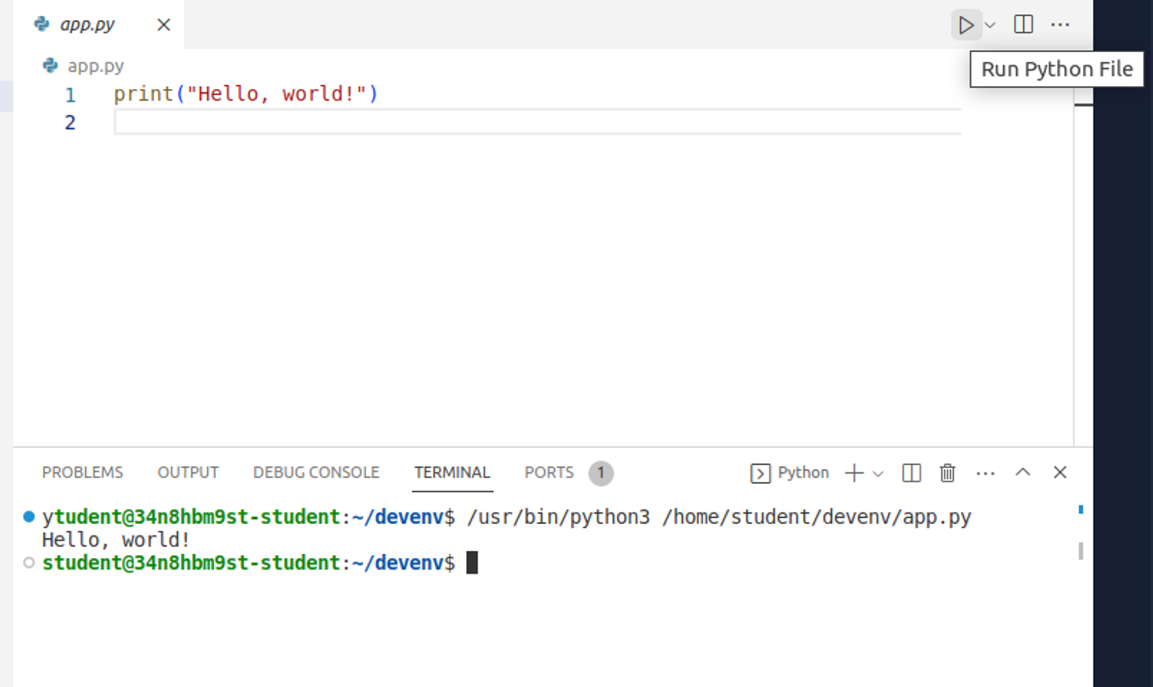Expand Run Python File dropdown arrow

pos(990,25)
